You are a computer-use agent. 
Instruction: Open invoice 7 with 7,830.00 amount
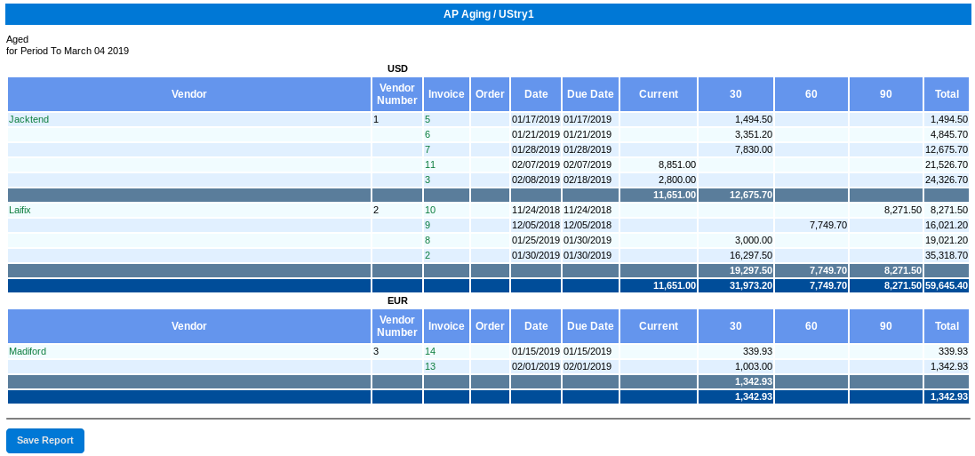tap(428, 149)
